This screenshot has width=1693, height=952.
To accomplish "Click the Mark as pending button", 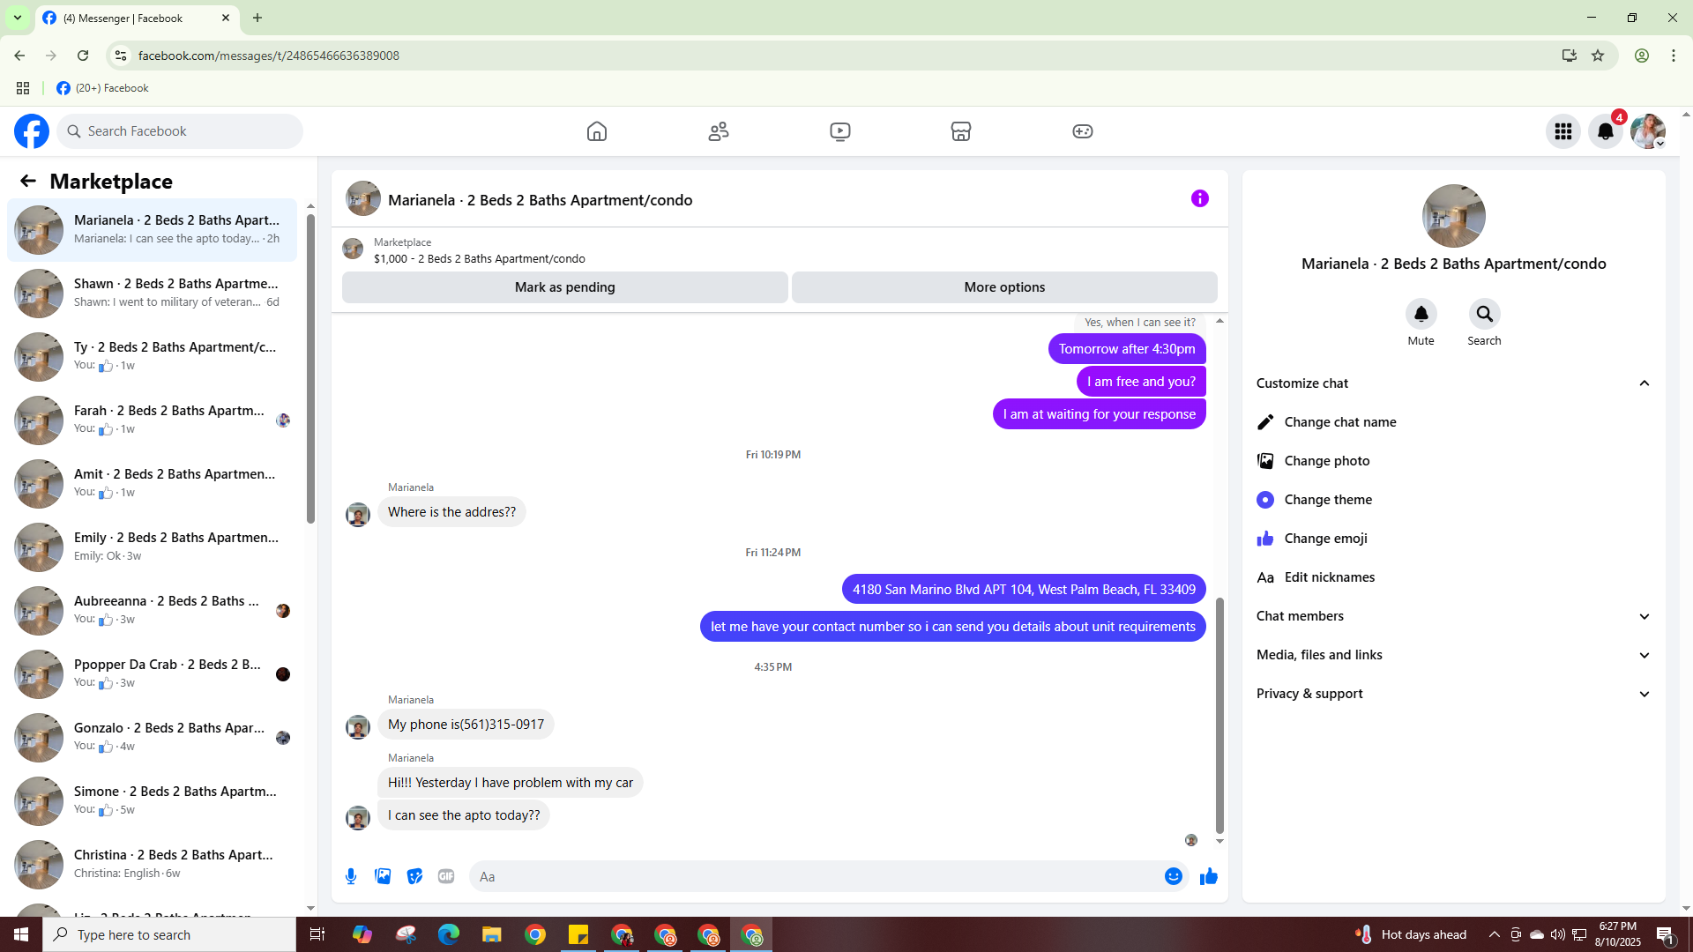I will tap(564, 287).
